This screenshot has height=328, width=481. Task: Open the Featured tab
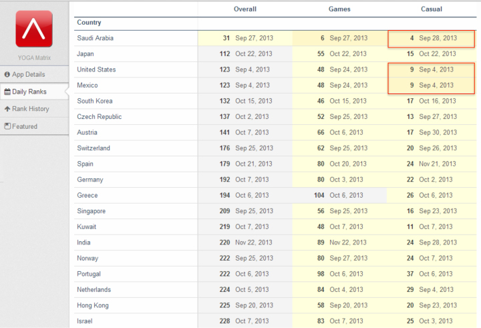click(34, 126)
